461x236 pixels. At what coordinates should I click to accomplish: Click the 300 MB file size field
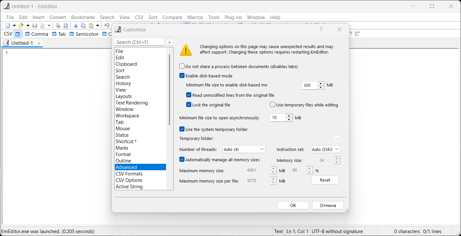click(x=310, y=85)
